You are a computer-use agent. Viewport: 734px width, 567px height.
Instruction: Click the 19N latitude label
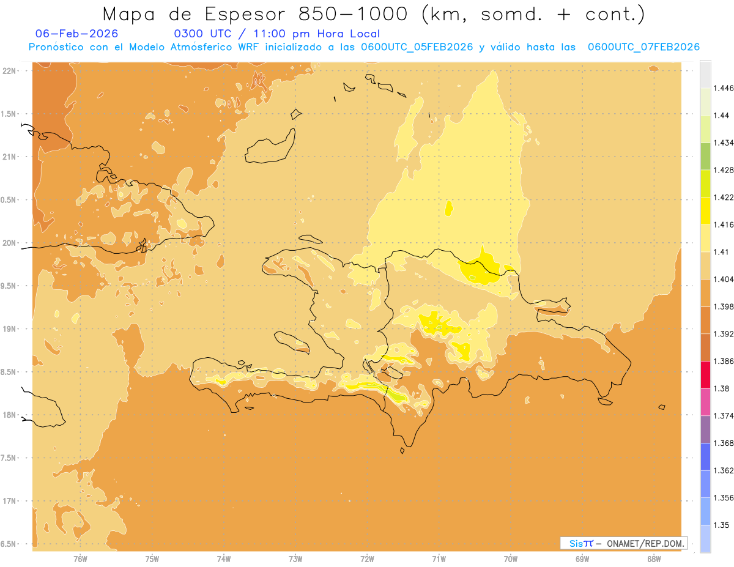click(10, 329)
